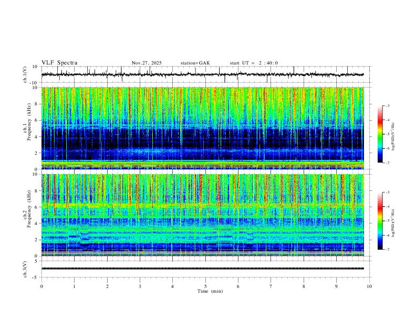Click upper color bar 'log(PSD)(V²/Hz)' label
The width and height of the screenshot is (416, 321).
[x=393, y=136]
